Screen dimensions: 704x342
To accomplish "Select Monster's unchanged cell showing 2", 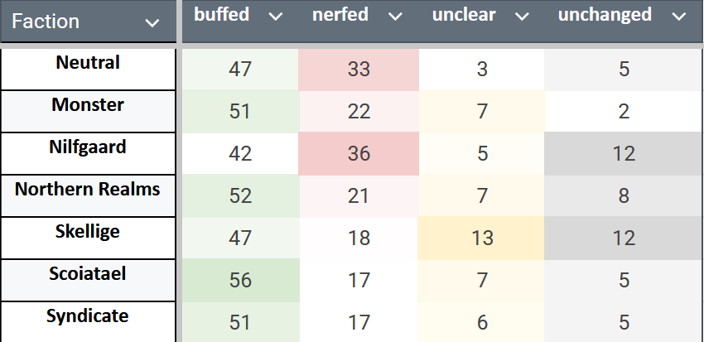I will point(624,112).
